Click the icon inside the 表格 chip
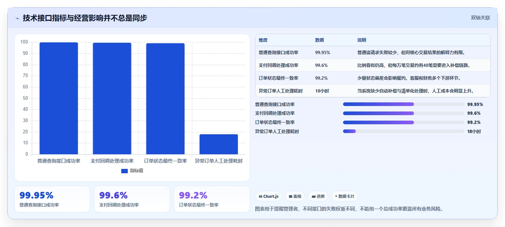 click(x=290, y=196)
